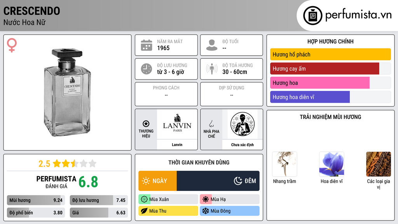Click the 30 - 60cm sillage value
Screen dimensions: 398x224
235,72
